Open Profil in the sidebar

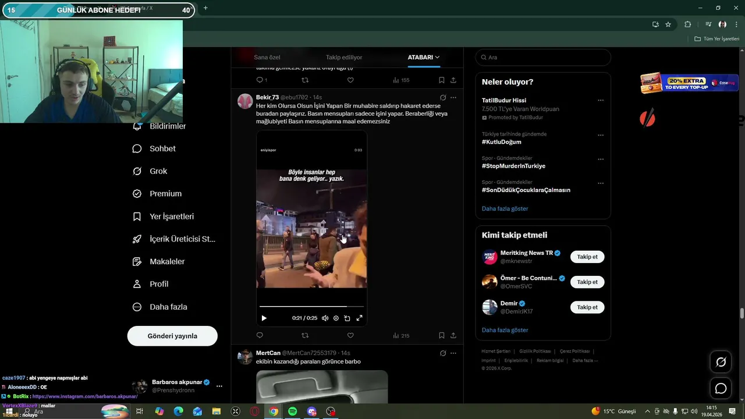pos(151,284)
